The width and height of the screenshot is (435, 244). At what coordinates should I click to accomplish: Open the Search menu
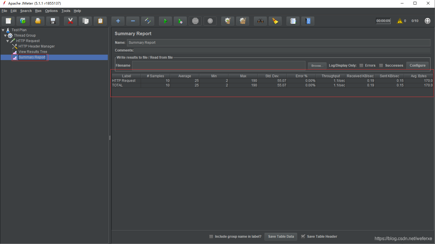[x=26, y=11]
